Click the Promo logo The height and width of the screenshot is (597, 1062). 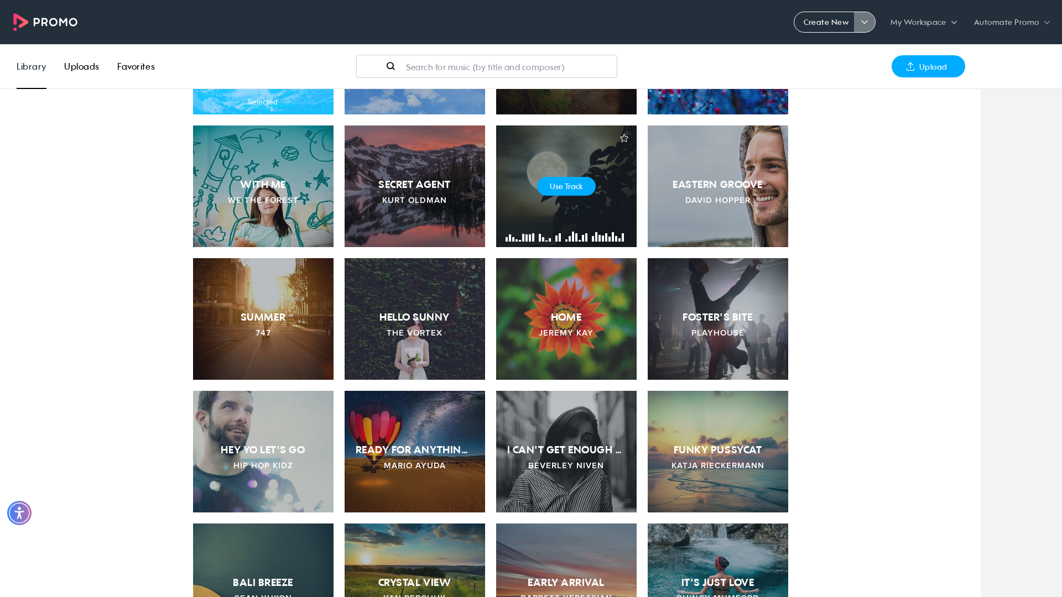pos(45,22)
